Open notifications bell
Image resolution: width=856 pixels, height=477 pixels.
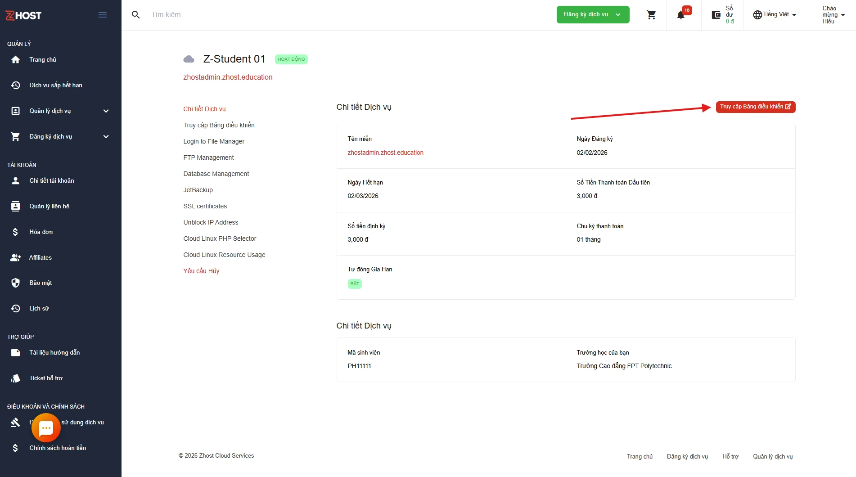[681, 15]
